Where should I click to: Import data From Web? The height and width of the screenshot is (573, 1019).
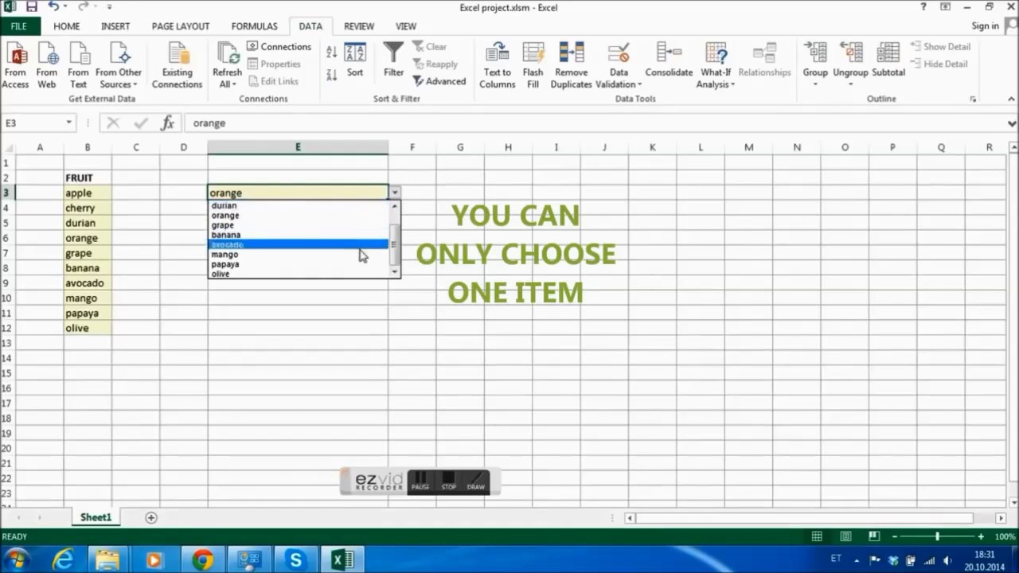point(47,65)
